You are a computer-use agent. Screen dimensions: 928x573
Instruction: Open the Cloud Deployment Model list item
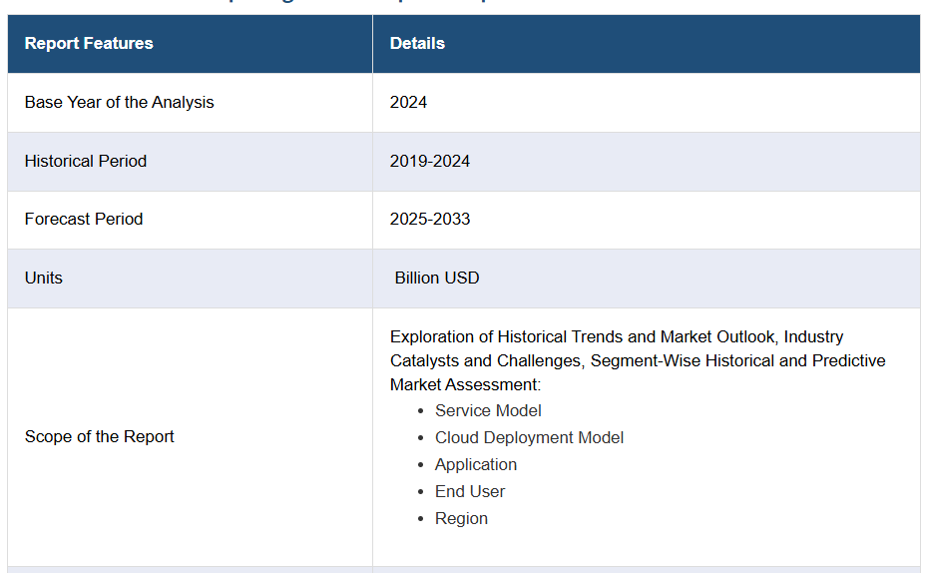point(529,438)
